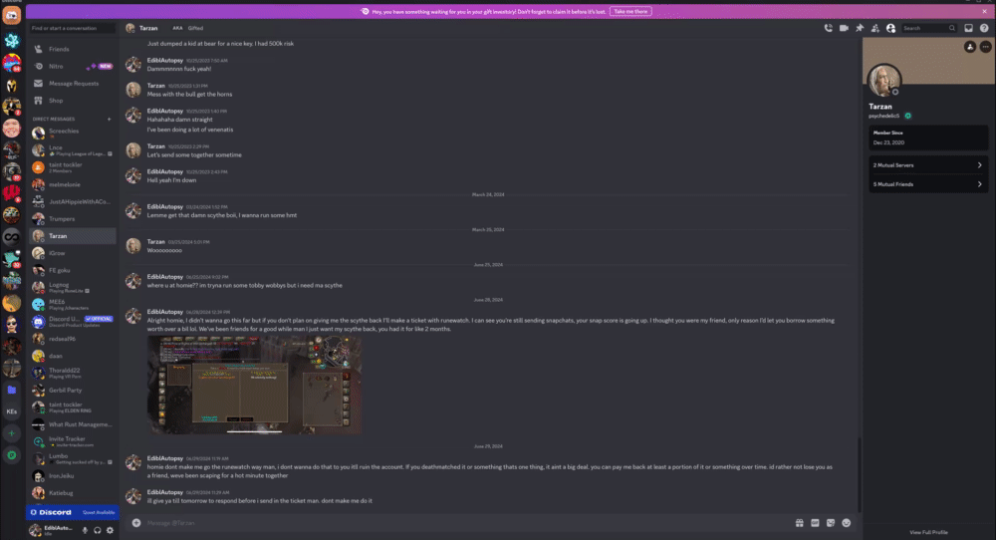Click Find or start a conversation box

[x=72, y=28]
